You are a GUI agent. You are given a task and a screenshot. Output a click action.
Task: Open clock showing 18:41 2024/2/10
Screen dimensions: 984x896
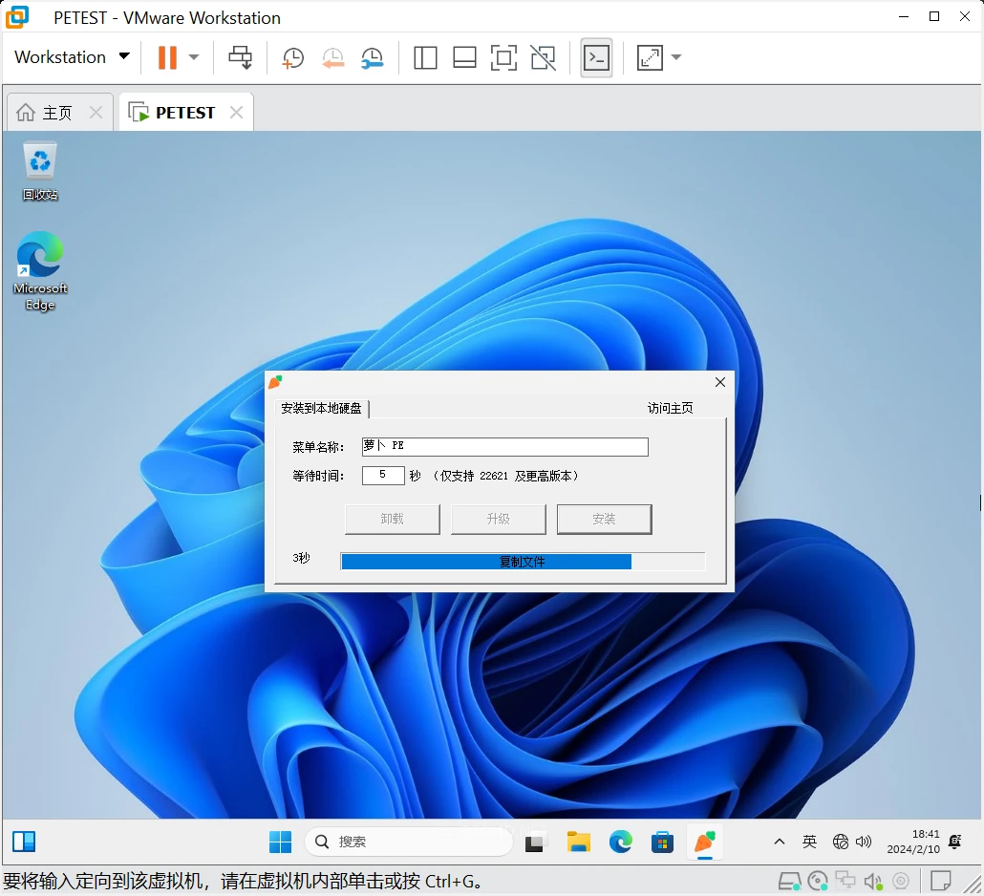point(913,842)
